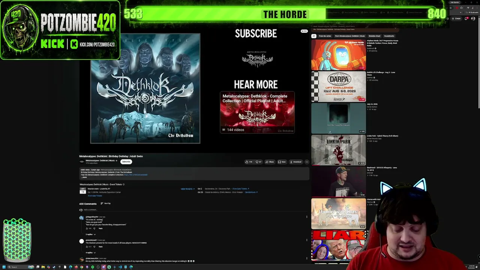Open the 'July 24, 2026' video thumbnail

[x=338, y=118]
